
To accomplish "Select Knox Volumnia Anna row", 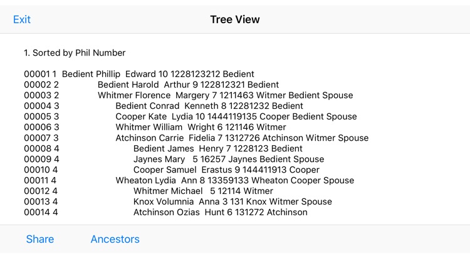I will [x=178, y=201].
